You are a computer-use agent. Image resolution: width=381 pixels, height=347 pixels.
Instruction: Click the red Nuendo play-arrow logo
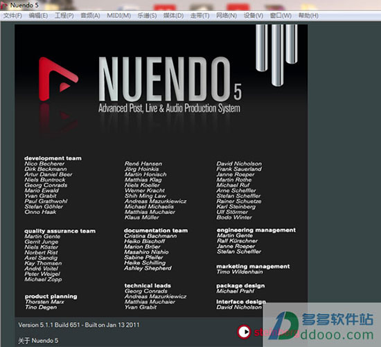tap(58, 79)
